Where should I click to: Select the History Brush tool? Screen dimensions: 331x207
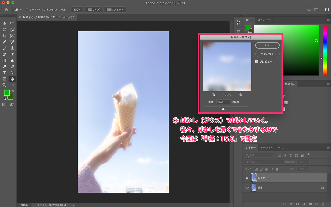coord(4,54)
